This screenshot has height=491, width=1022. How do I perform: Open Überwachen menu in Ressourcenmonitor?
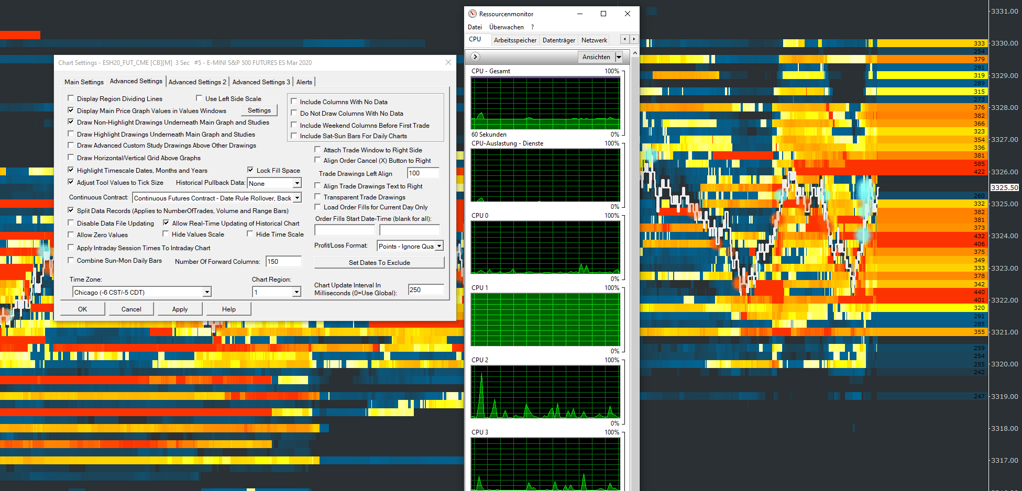pos(507,27)
